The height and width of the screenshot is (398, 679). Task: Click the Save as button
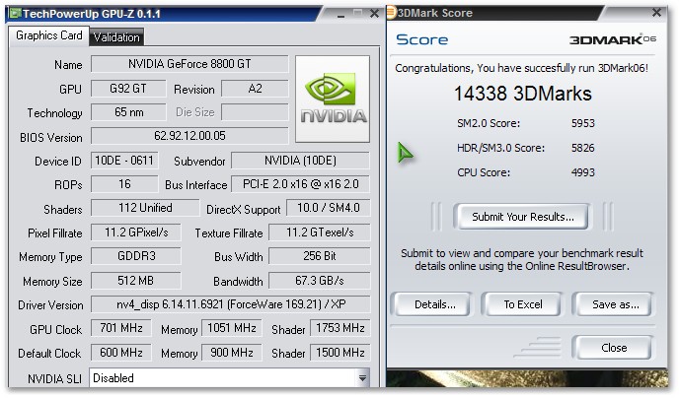pos(615,304)
